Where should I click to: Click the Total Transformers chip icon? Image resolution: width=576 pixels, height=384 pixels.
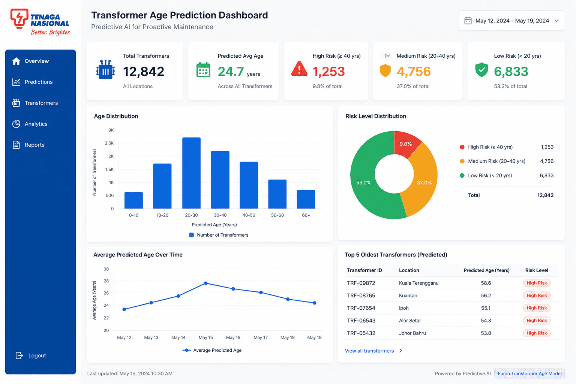click(x=105, y=69)
